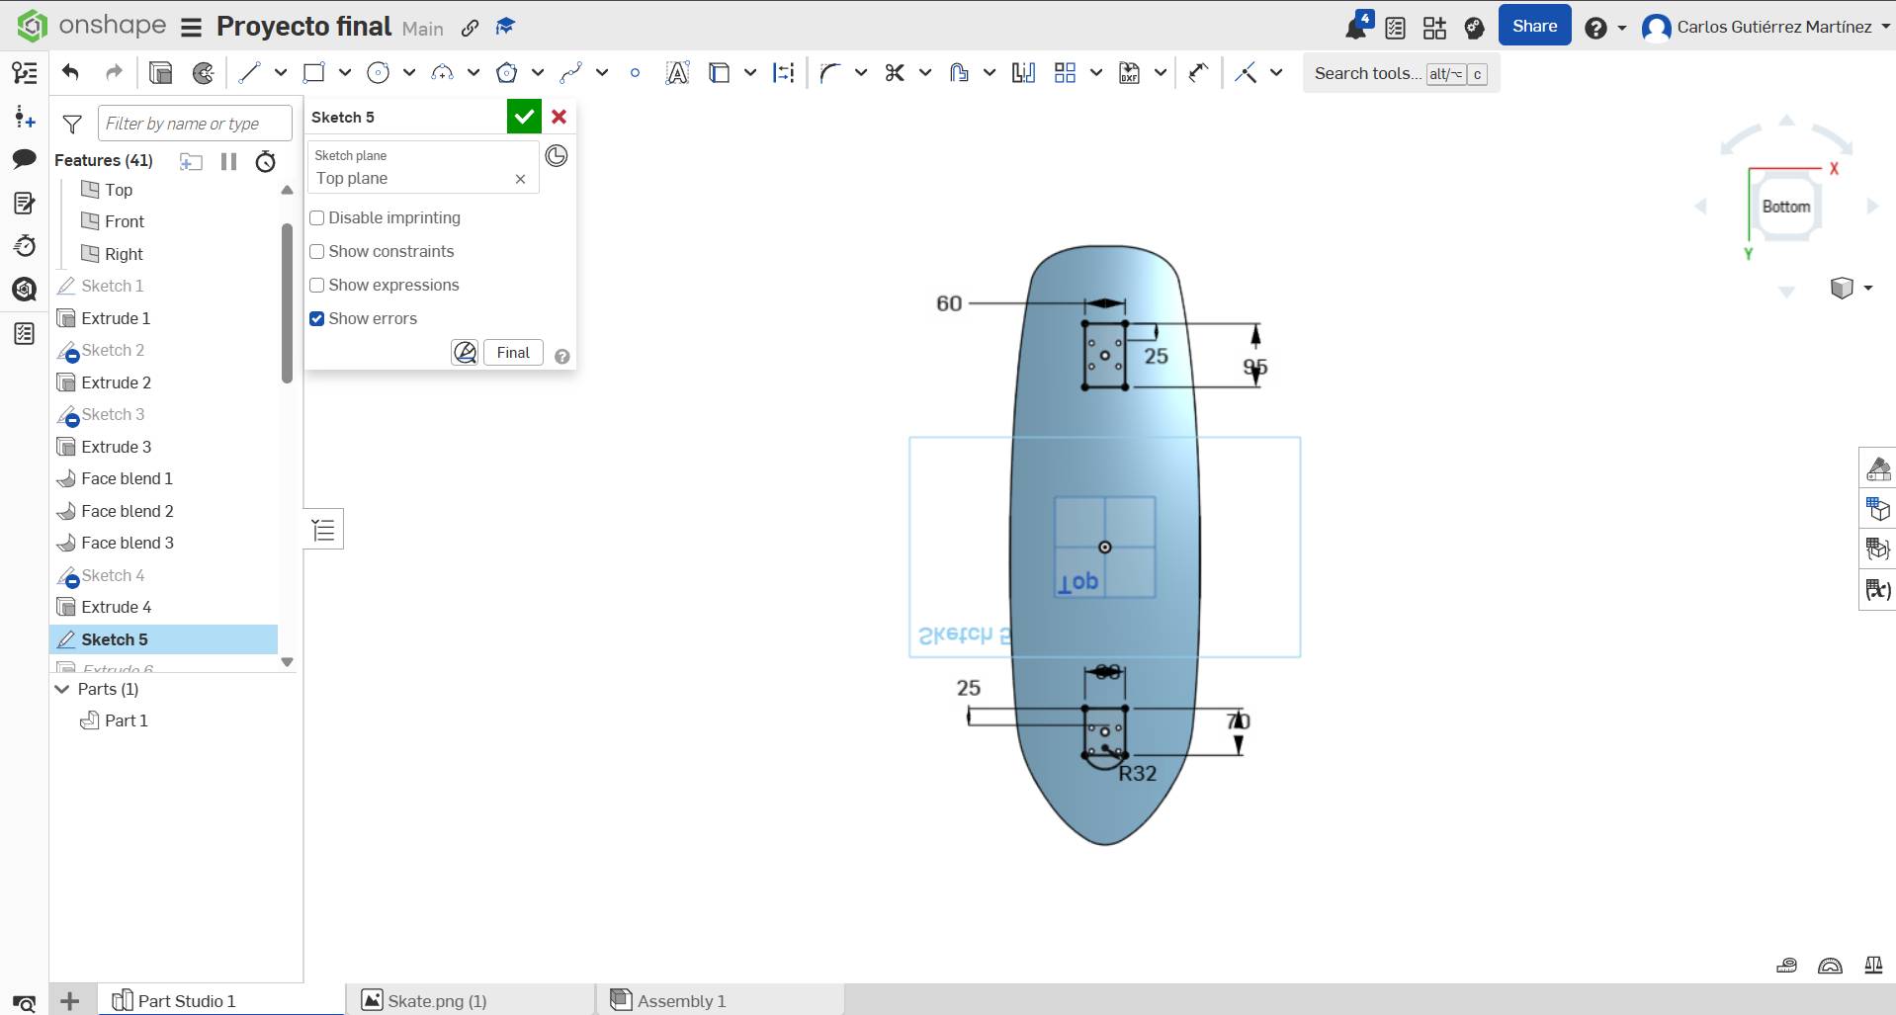Click the Filter by name or type field
The width and height of the screenshot is (1896, 1015).
pyautogui.click(x=194, y=123)
